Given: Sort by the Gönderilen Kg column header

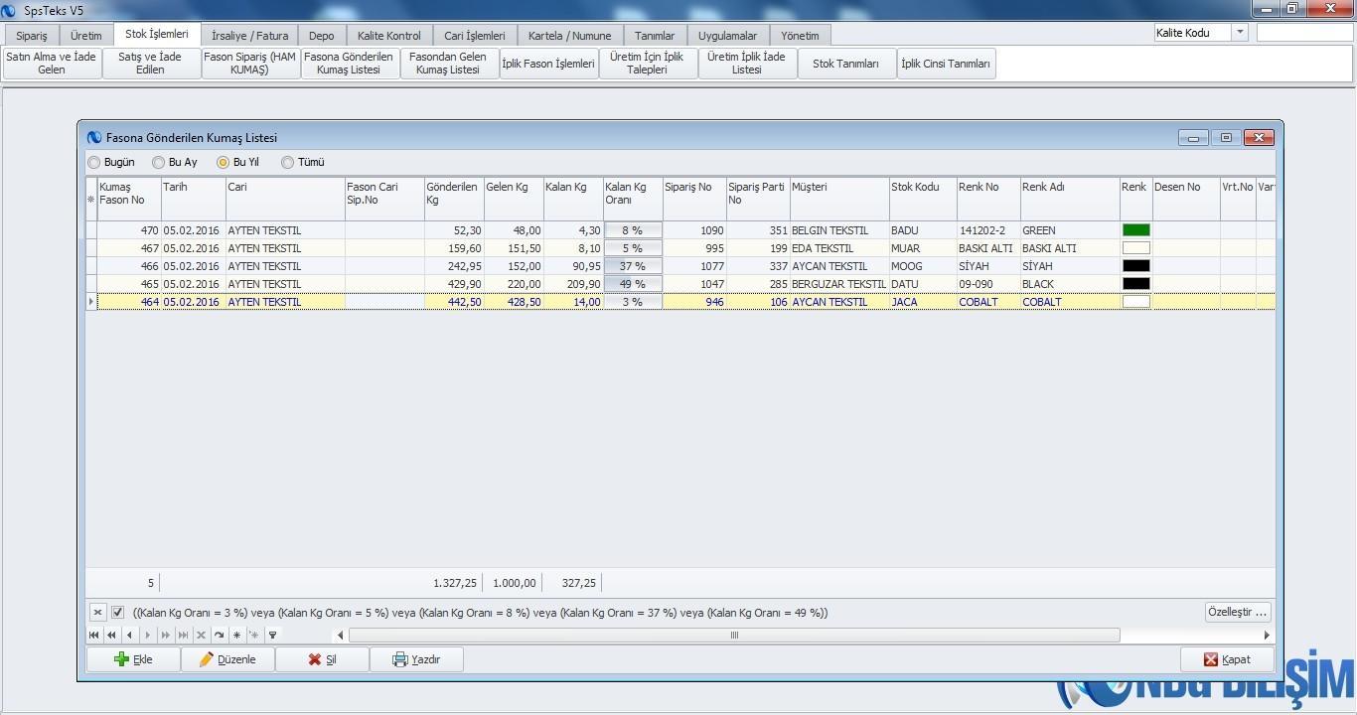Looking at the screenshot, I should click(454, 199).
